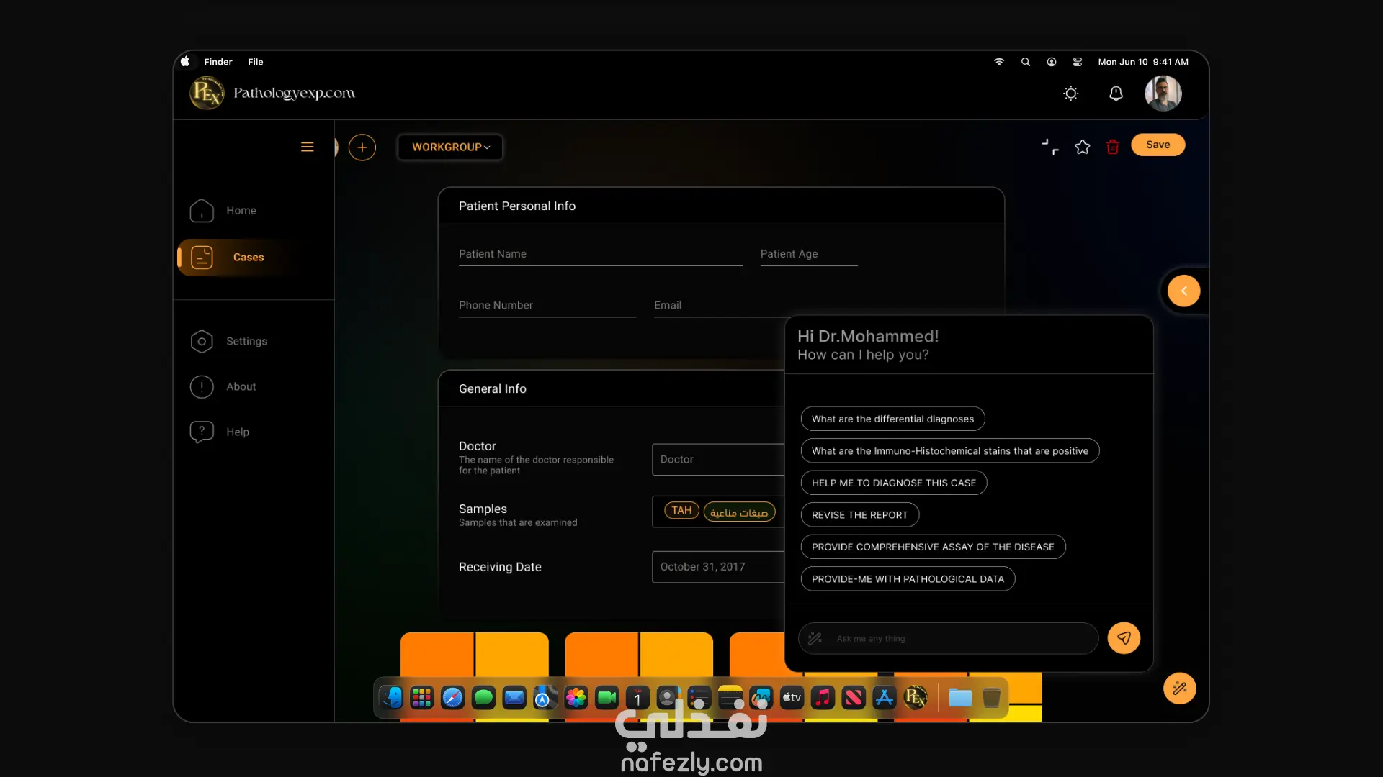
Task: Select HELP ME TO DIAGNOSE THIS CASE suggestion
Action: (893, 483)
